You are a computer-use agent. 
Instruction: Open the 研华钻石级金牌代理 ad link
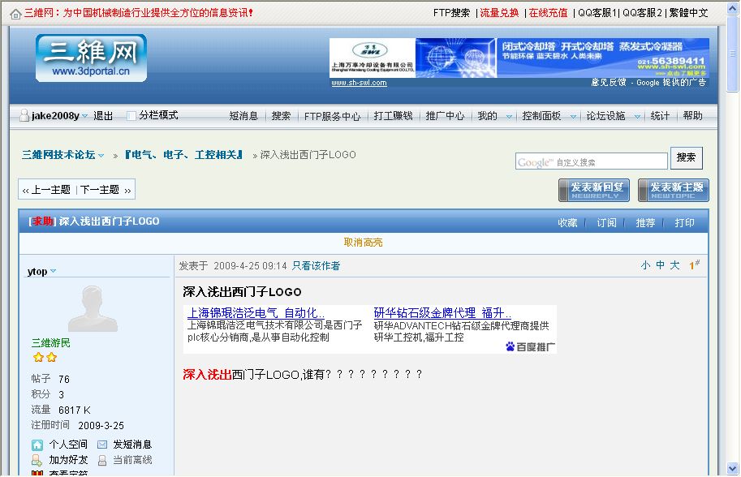442,312
